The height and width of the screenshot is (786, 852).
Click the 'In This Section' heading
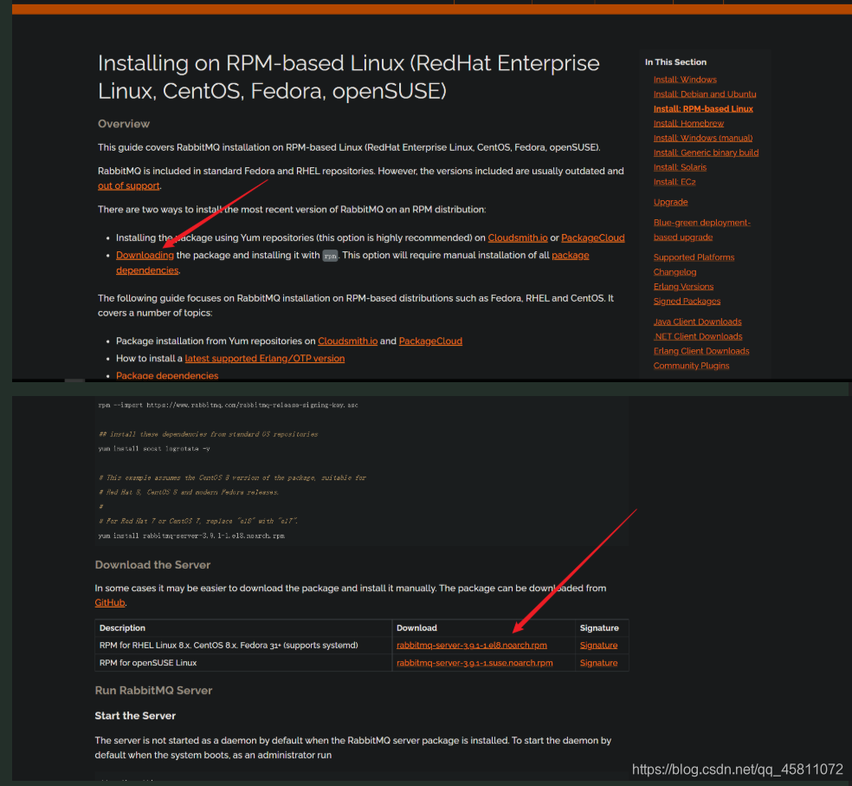675,62
